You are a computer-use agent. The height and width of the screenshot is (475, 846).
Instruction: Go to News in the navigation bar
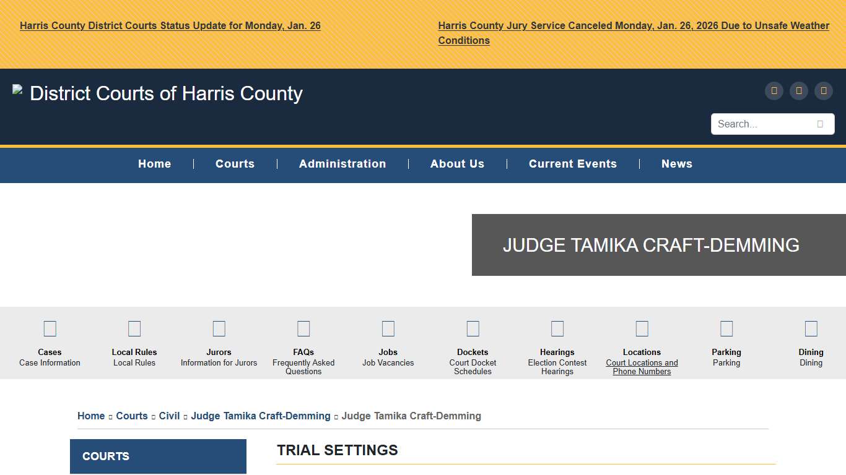coord(676,164)
